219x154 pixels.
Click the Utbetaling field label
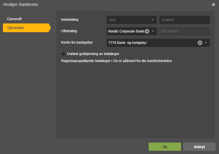[x=69, y=31]
